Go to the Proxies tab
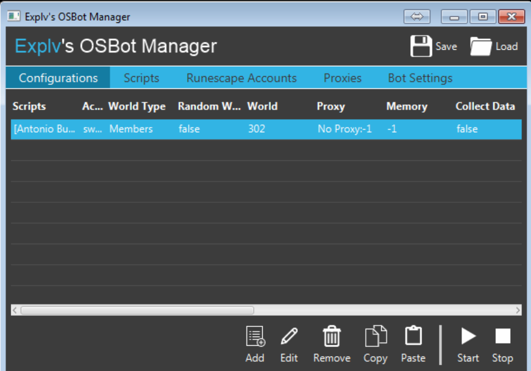This screenshot has width=531, height=371. coord(343,78)
